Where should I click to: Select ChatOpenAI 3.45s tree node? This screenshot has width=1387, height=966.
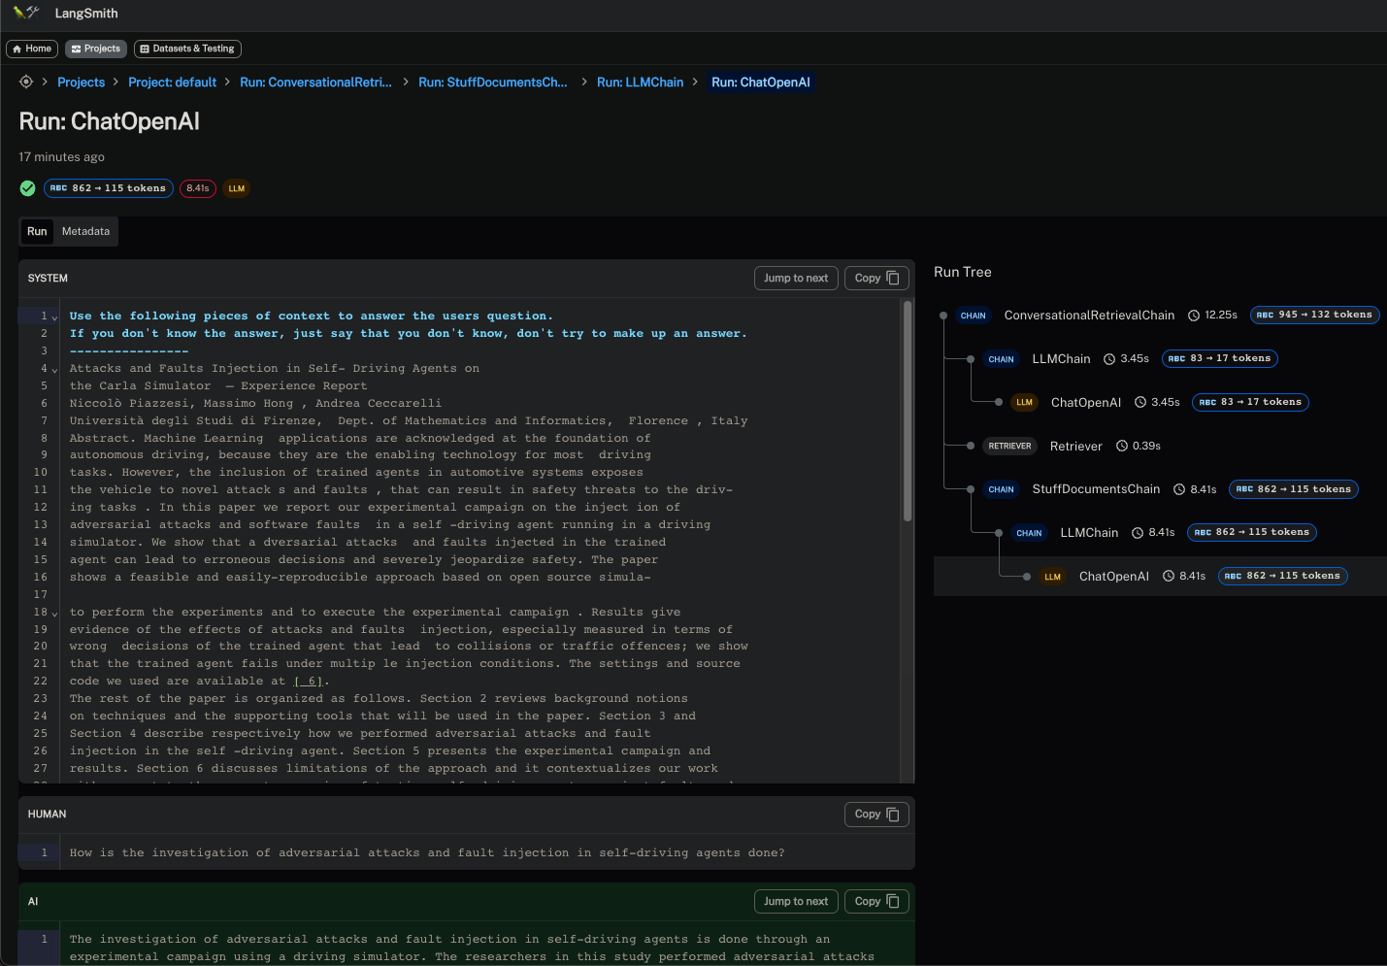tap(1086, 403)
